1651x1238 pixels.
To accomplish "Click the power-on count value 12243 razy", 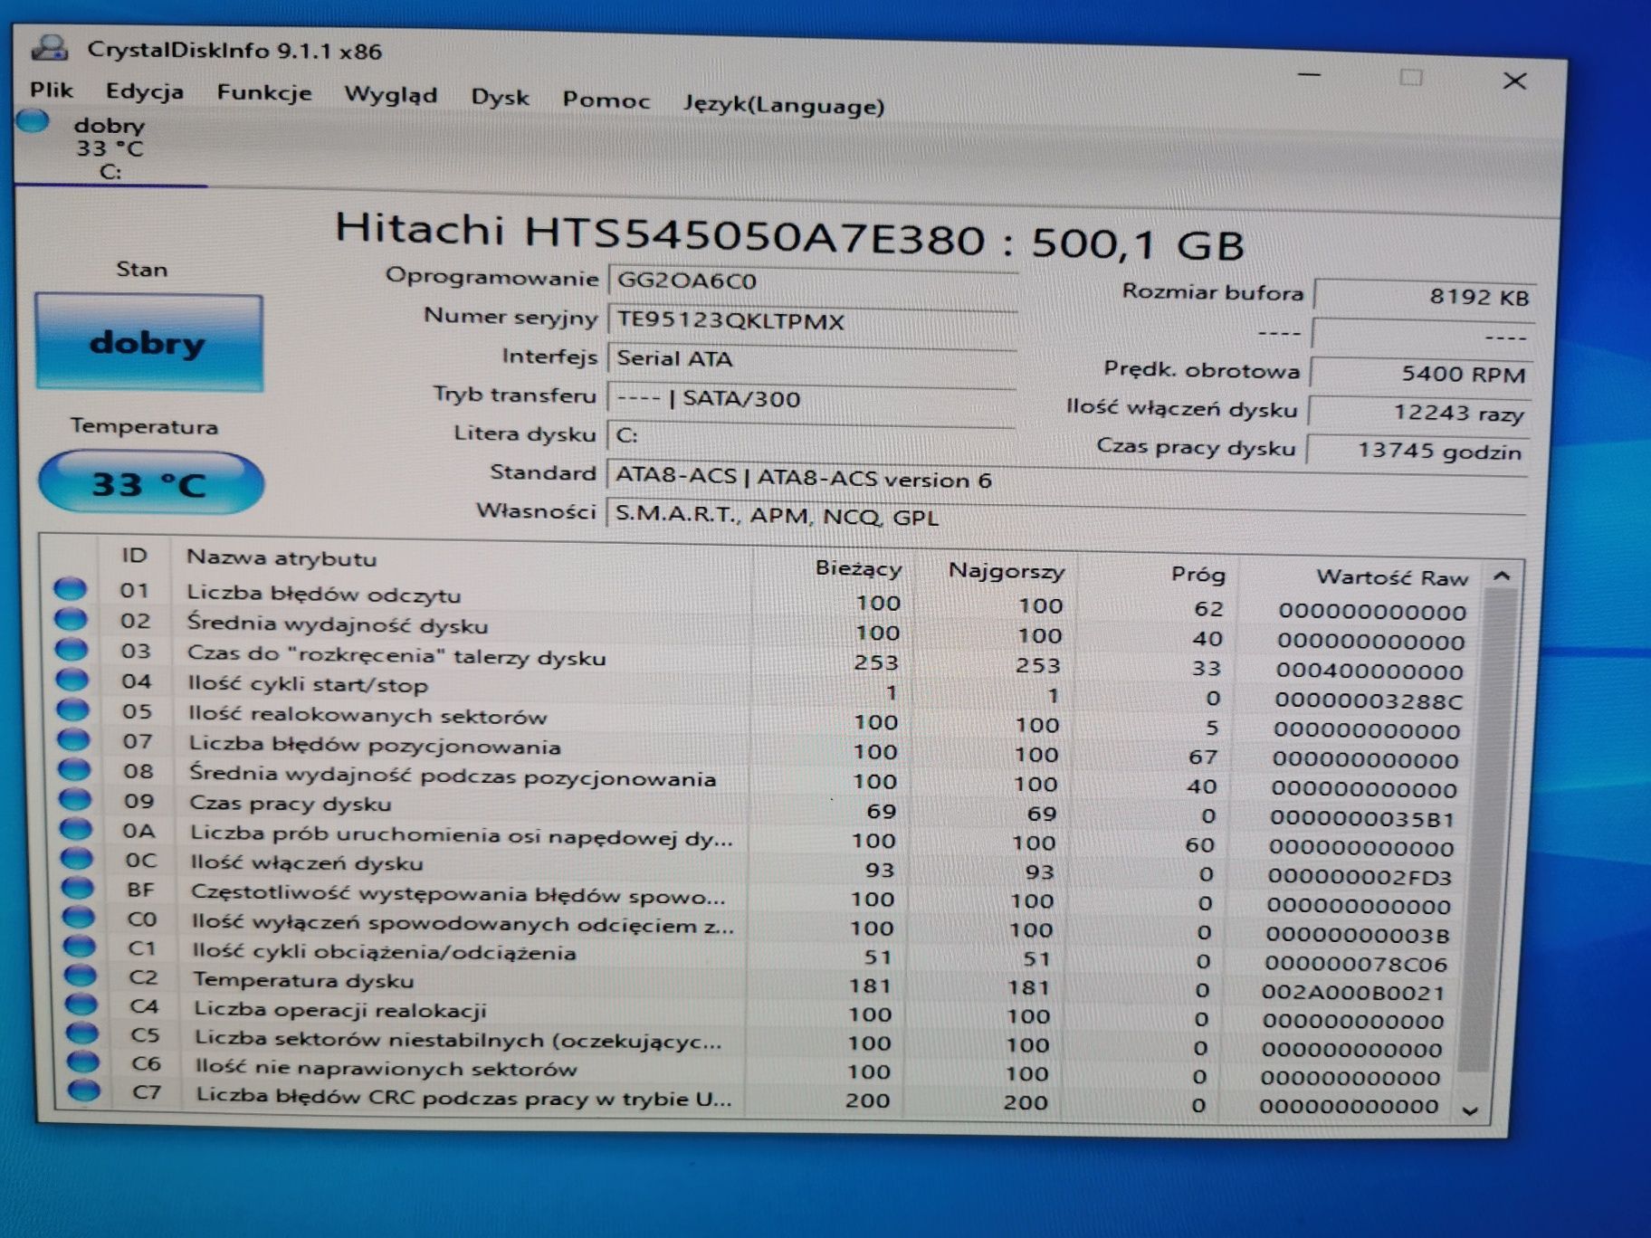I will (1419, 413).
